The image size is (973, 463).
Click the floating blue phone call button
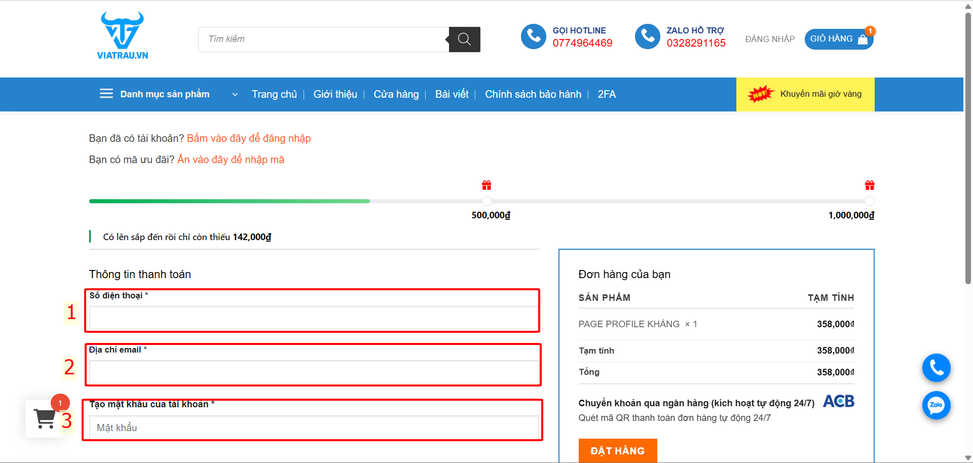(x=936, y=368)
